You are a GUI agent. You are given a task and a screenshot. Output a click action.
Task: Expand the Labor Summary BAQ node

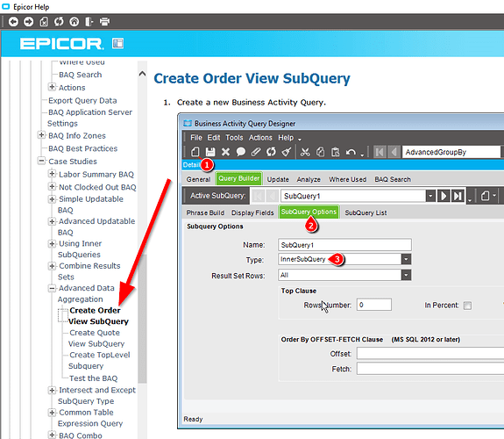pyautogui.click(x=52, y=174)
